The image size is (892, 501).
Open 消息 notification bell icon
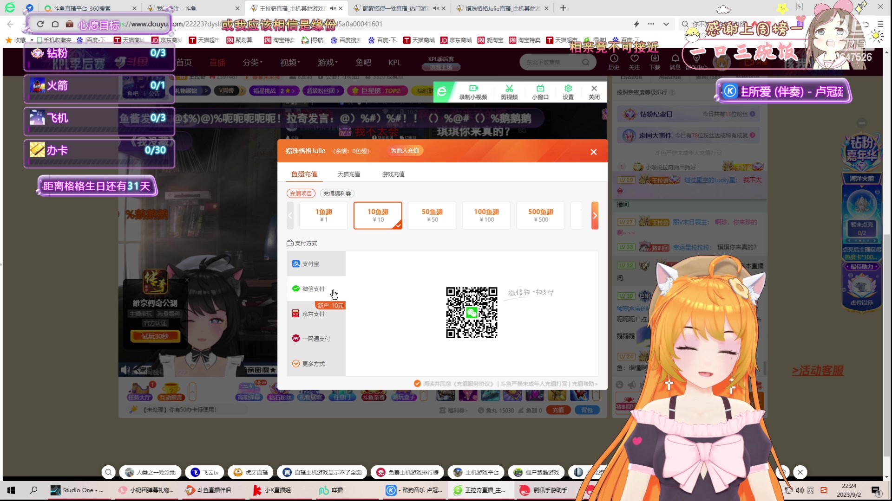(x=675, y=62)
